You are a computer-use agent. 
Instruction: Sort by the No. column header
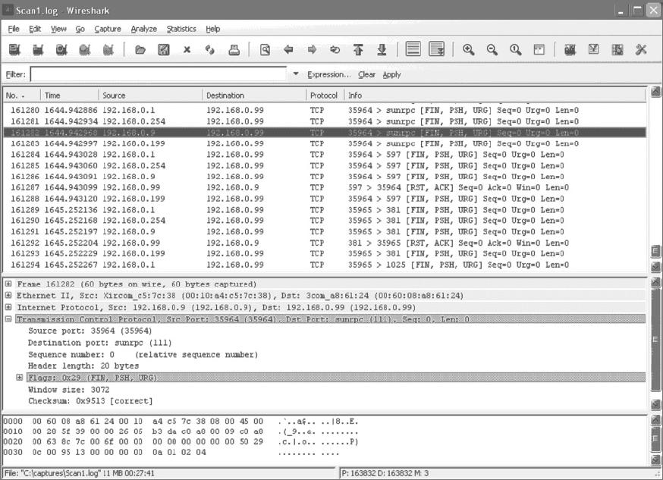pyautogui.click(x=21, y=96)
